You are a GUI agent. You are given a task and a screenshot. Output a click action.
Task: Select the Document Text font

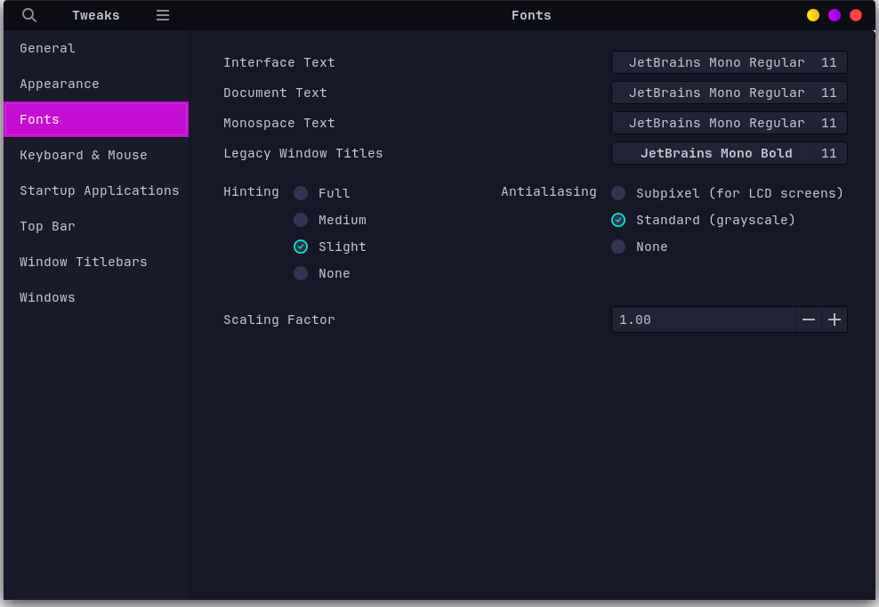tap(729, 93)
